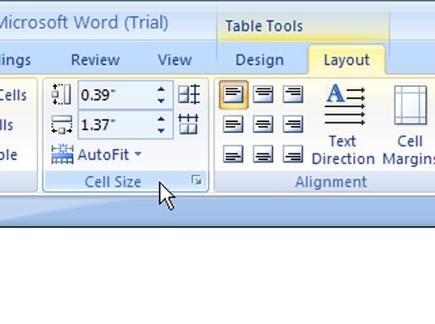Click the Distribute Rows icon
435x324 pixels.
coord(189,94)
